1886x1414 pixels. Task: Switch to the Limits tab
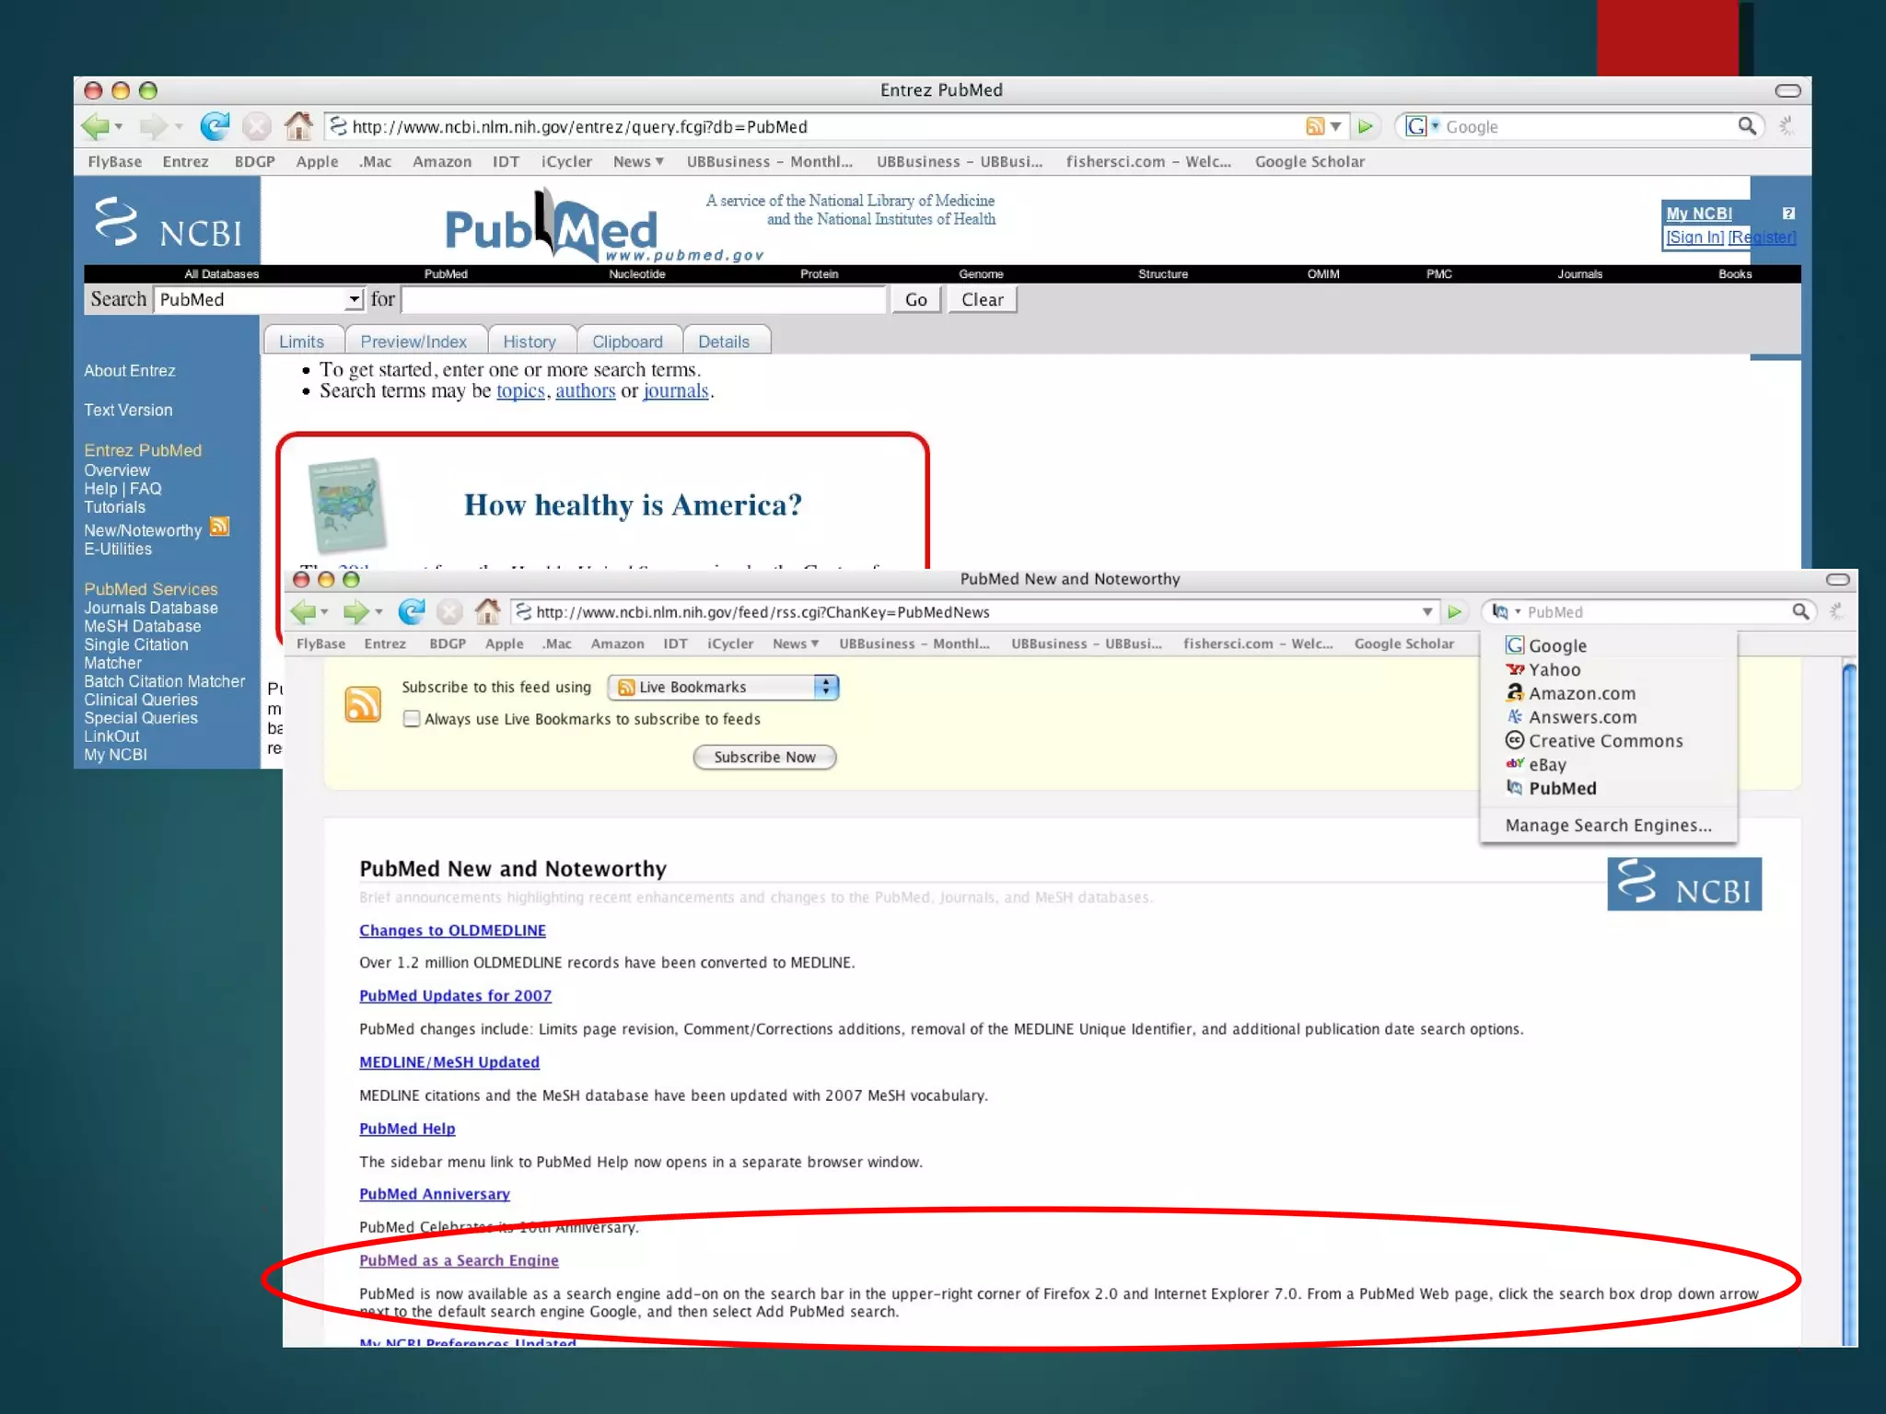(x=301, y=342)
